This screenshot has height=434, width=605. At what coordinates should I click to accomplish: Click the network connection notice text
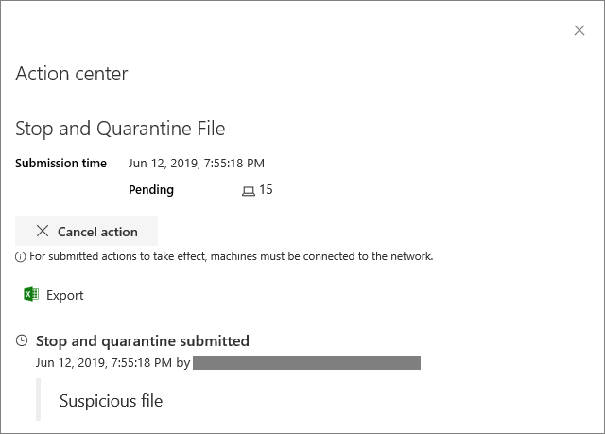[x=231, y=256]
